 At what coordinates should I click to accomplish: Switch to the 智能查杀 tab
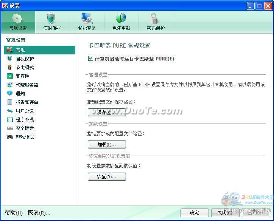pyautogui.click(x=87, y=22)
